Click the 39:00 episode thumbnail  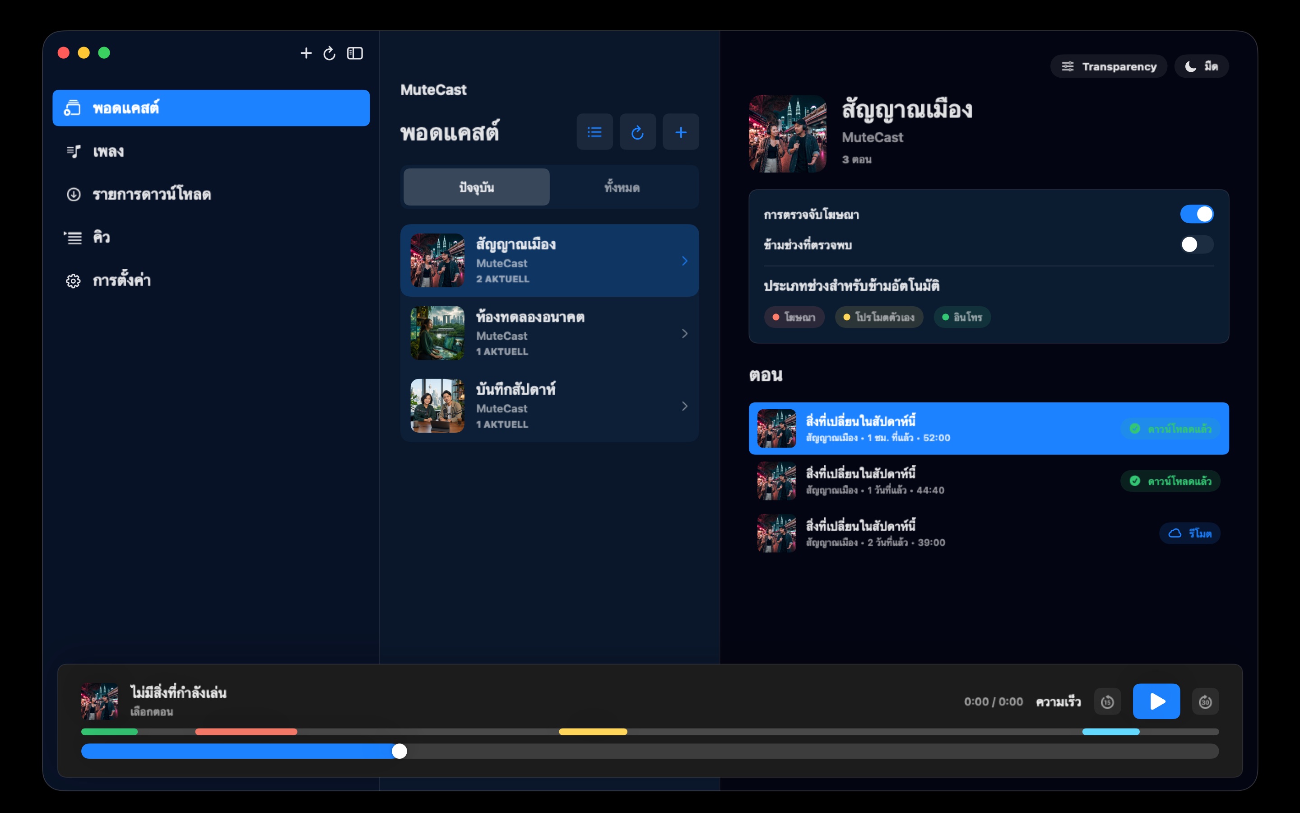tap(776, 533)
